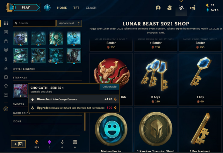Open the Loot hammer icon
This screenshot has width=223, height=153.
[181, 8]
